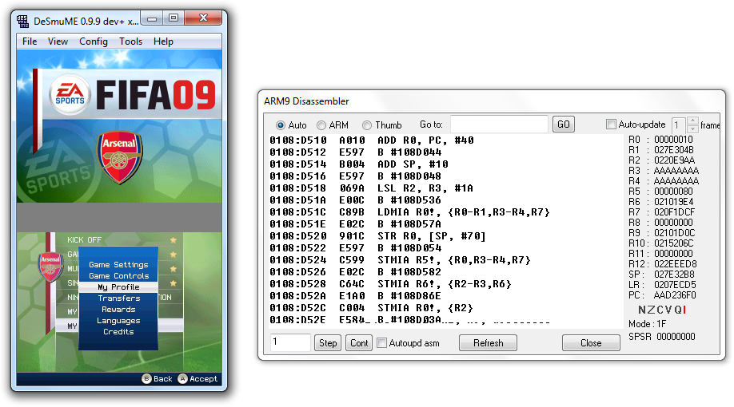The height and width of the screenshot is (407, 734).
Task: Click the SP register value 027E32B8
Action: coord(674,275)
